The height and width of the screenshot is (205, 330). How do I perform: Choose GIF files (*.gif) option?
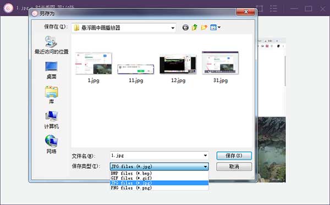pyautogui.click(x=159, y=178)
